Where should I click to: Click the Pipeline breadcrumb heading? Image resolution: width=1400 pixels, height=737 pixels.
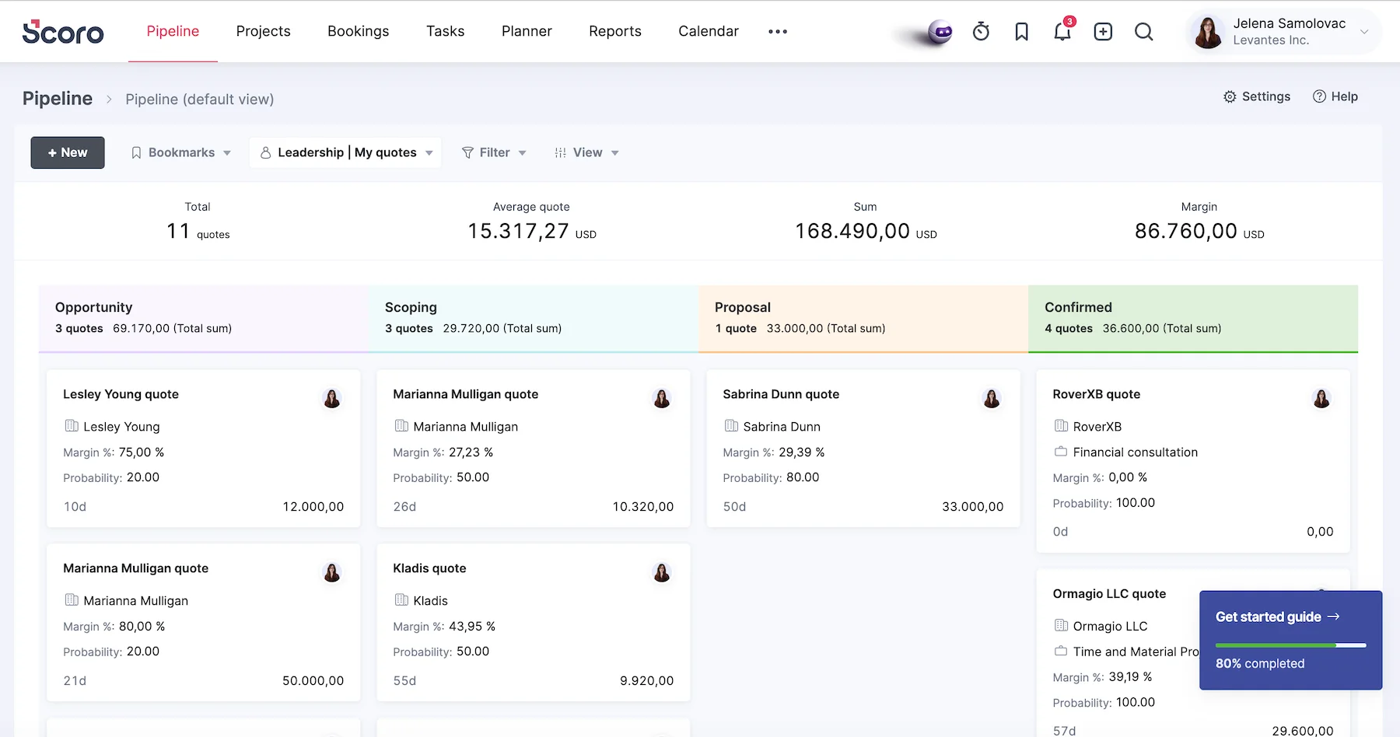(58, 99)
